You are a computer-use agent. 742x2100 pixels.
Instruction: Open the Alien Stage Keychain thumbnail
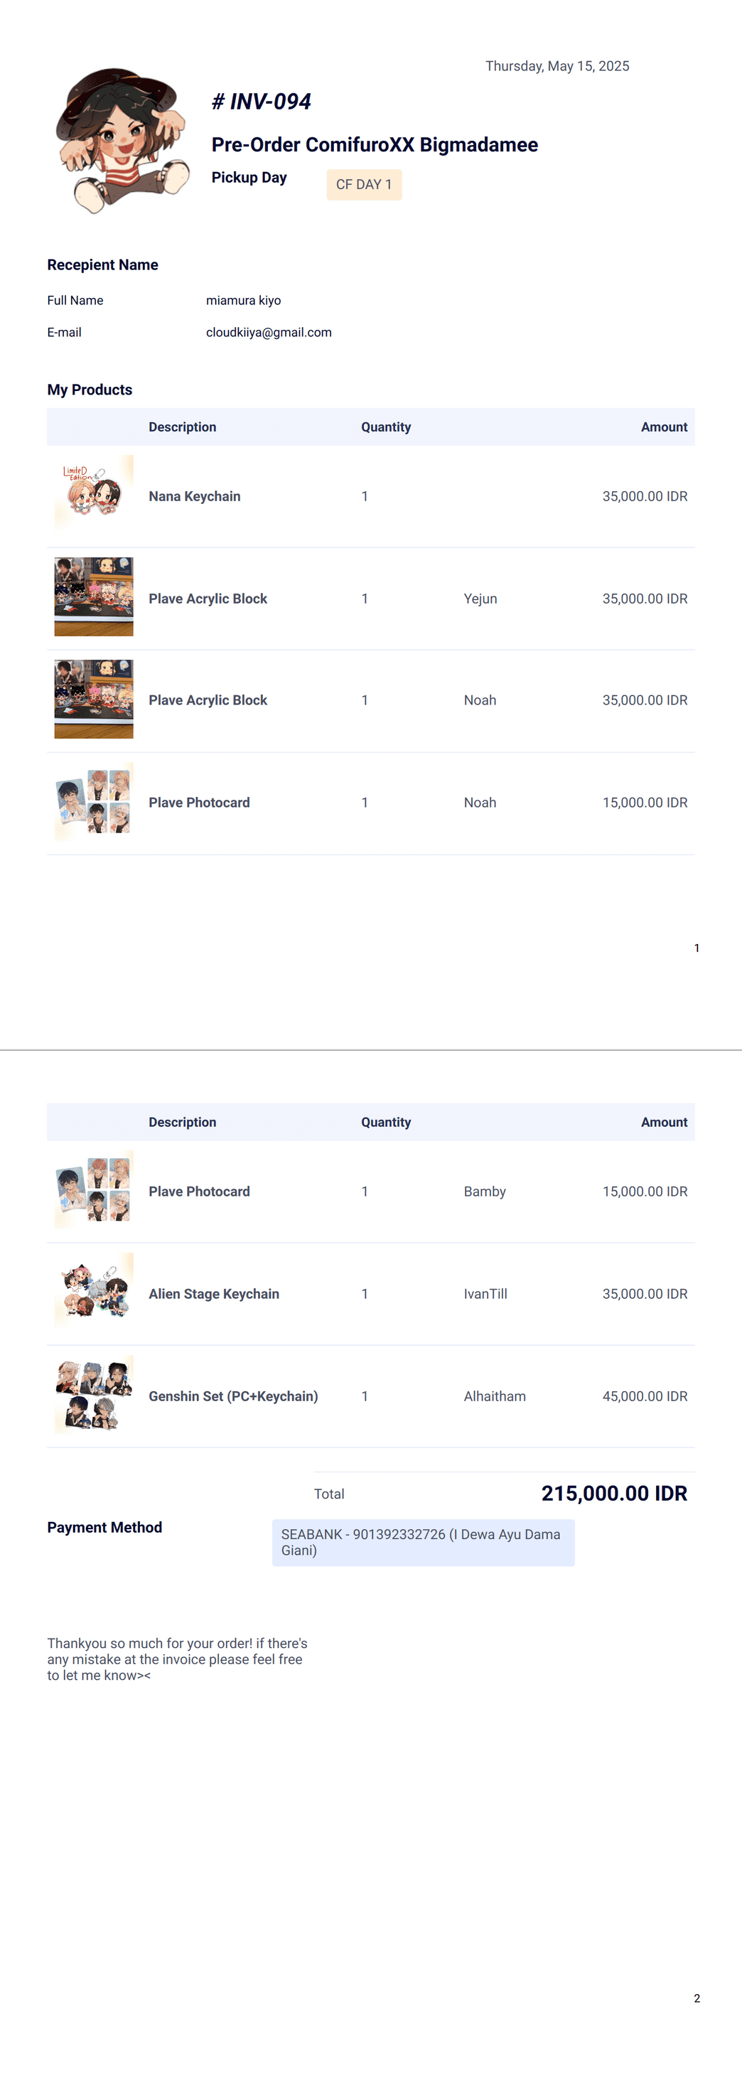point(94,1292)
